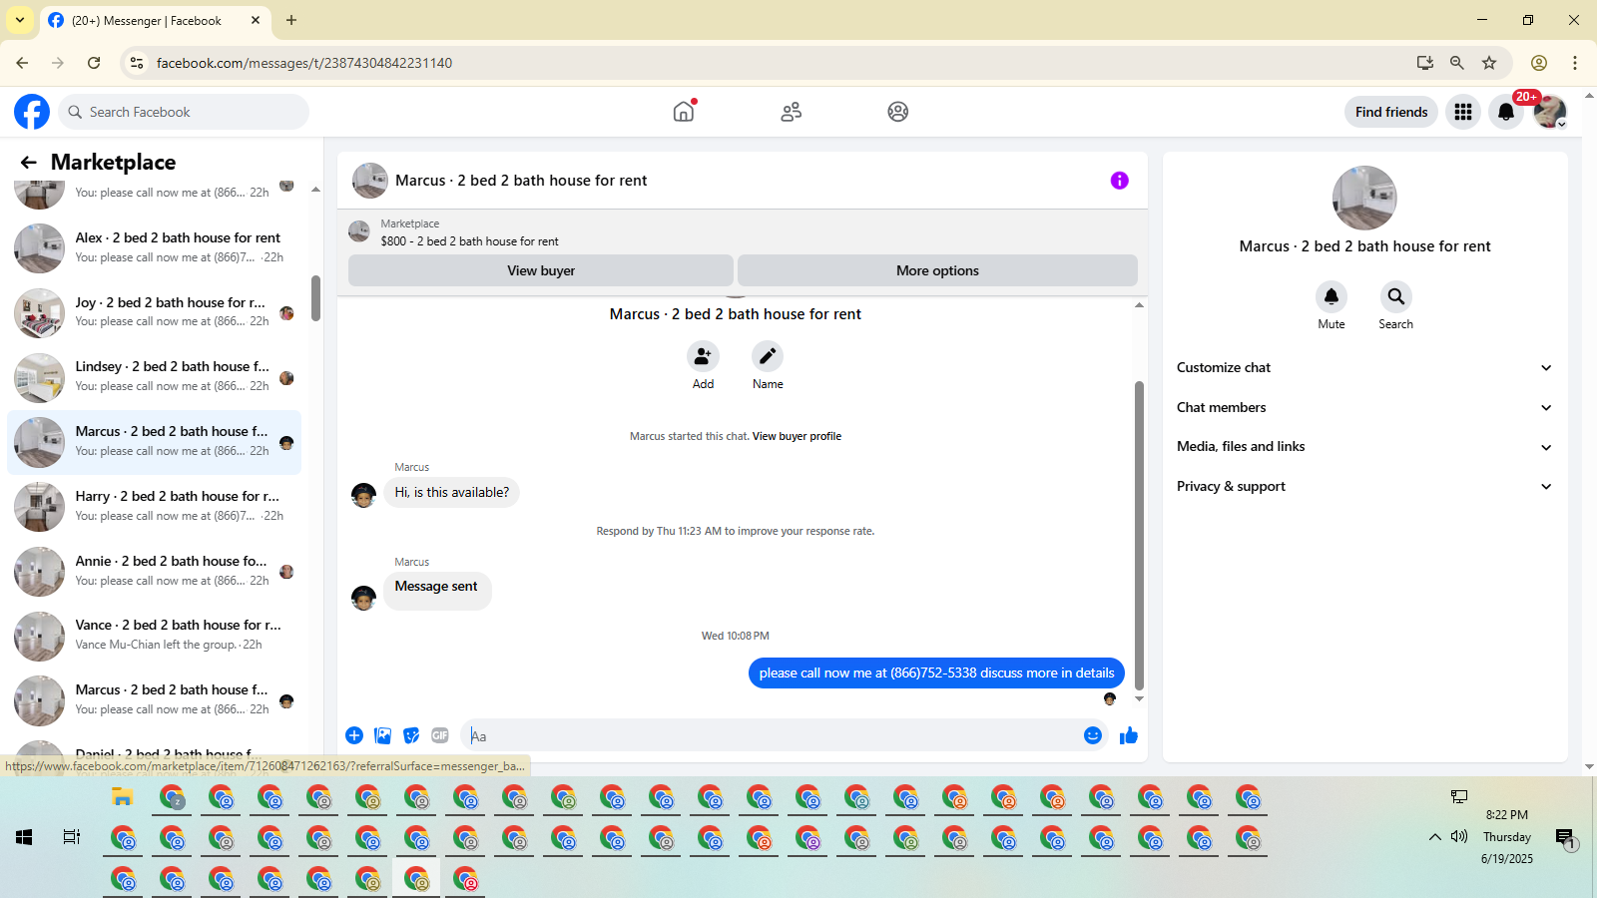1597x898 pixels.
Task: Reload the page in Chrome
Action: click(94, 63)
